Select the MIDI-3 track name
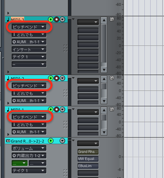This screenshot has width=164, height=178. [18, 20]
